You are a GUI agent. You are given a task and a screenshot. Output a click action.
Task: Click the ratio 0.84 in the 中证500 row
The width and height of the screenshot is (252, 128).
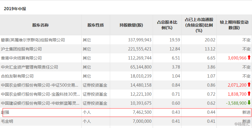(176, 85)
